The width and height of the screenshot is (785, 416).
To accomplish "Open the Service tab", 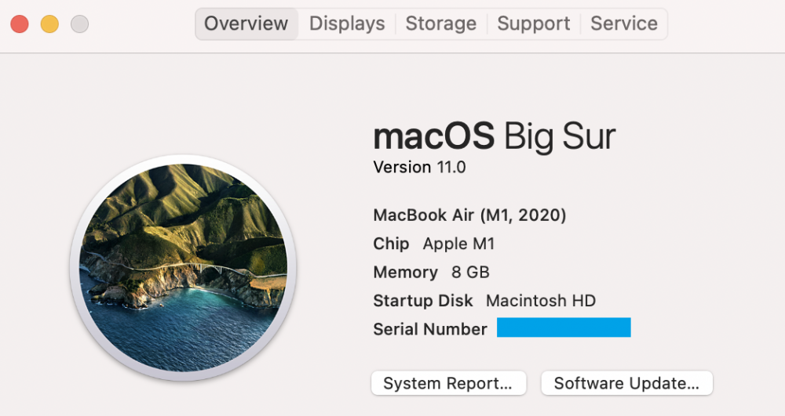I will click(x=624, y=24).
